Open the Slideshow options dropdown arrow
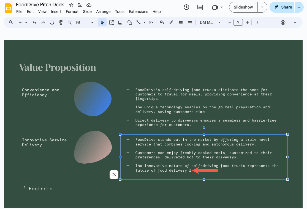The width and height of the screenshot is (307, 209). pos(262,7)
